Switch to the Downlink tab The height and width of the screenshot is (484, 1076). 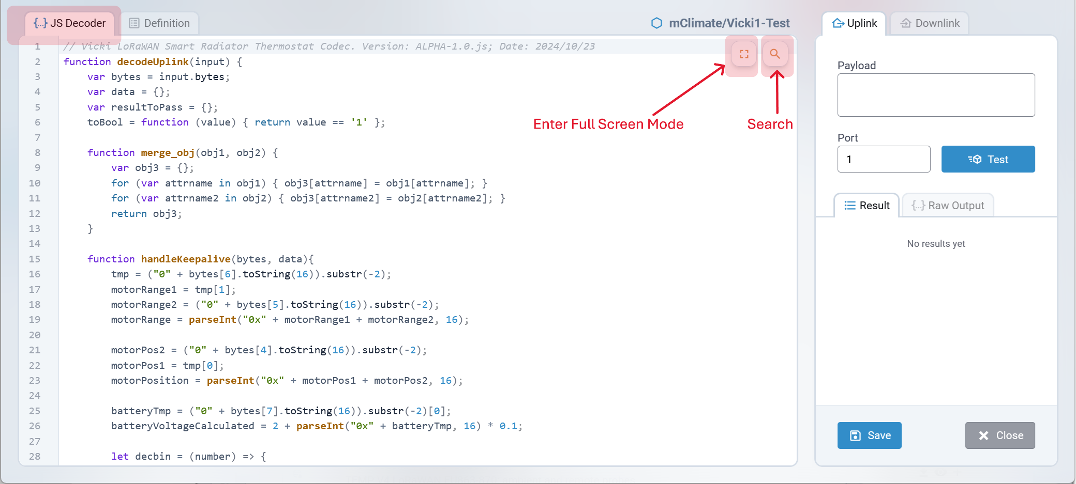click(930, 23)
